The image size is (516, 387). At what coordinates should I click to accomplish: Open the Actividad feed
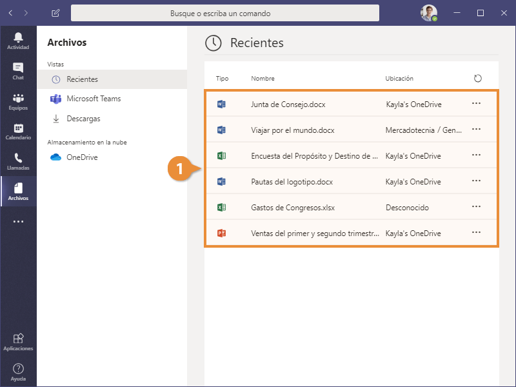19,40
